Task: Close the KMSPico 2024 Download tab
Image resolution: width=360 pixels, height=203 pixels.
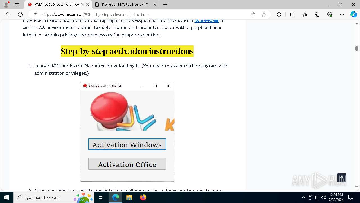Action: point(87,5)
